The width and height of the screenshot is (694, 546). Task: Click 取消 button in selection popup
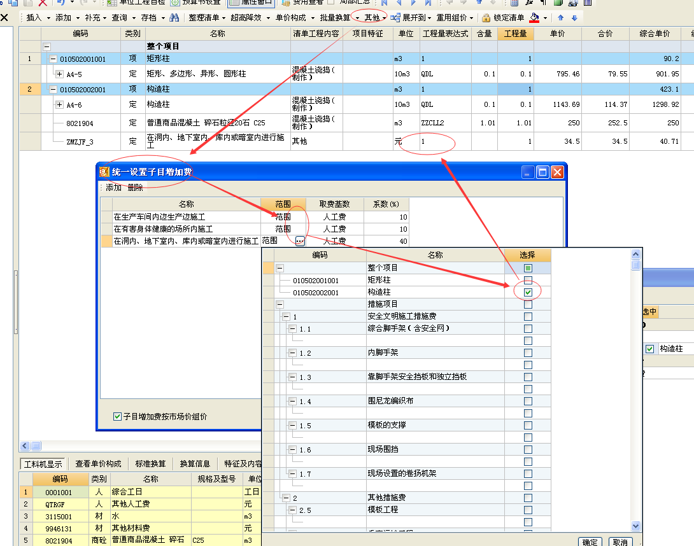click(621, 542)
